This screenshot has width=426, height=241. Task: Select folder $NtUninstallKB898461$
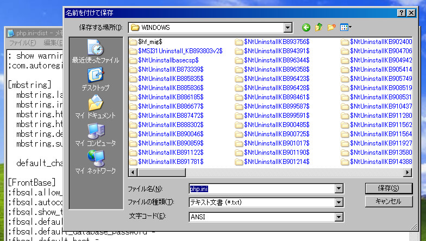(x=273, y=97)
